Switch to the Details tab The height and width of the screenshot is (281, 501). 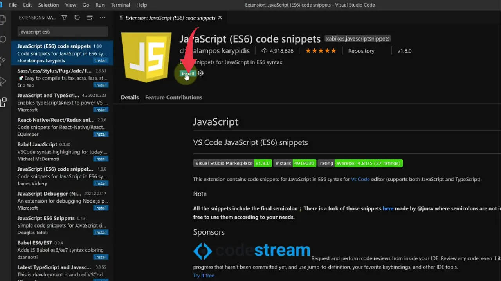point(130,98)
